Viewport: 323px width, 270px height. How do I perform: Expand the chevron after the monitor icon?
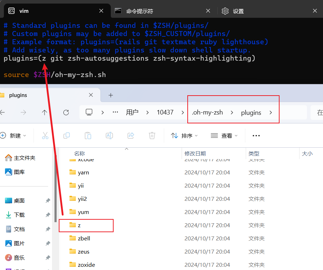(x=103, y=112)
